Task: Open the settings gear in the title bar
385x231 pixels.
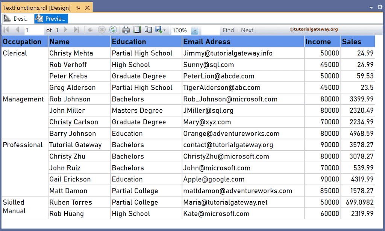Action: (x=380, y=7)
